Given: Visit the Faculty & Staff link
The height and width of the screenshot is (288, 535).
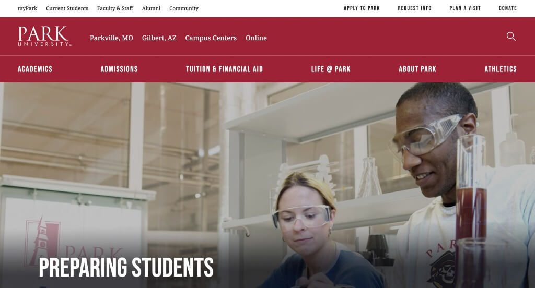Looking at the screenshot, I should (x=115, y=8).
